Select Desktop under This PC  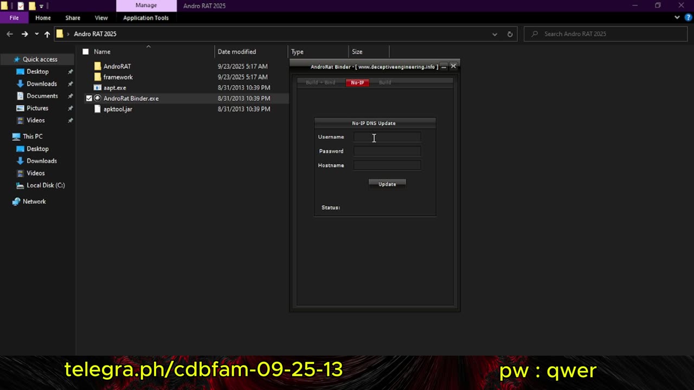37,148
